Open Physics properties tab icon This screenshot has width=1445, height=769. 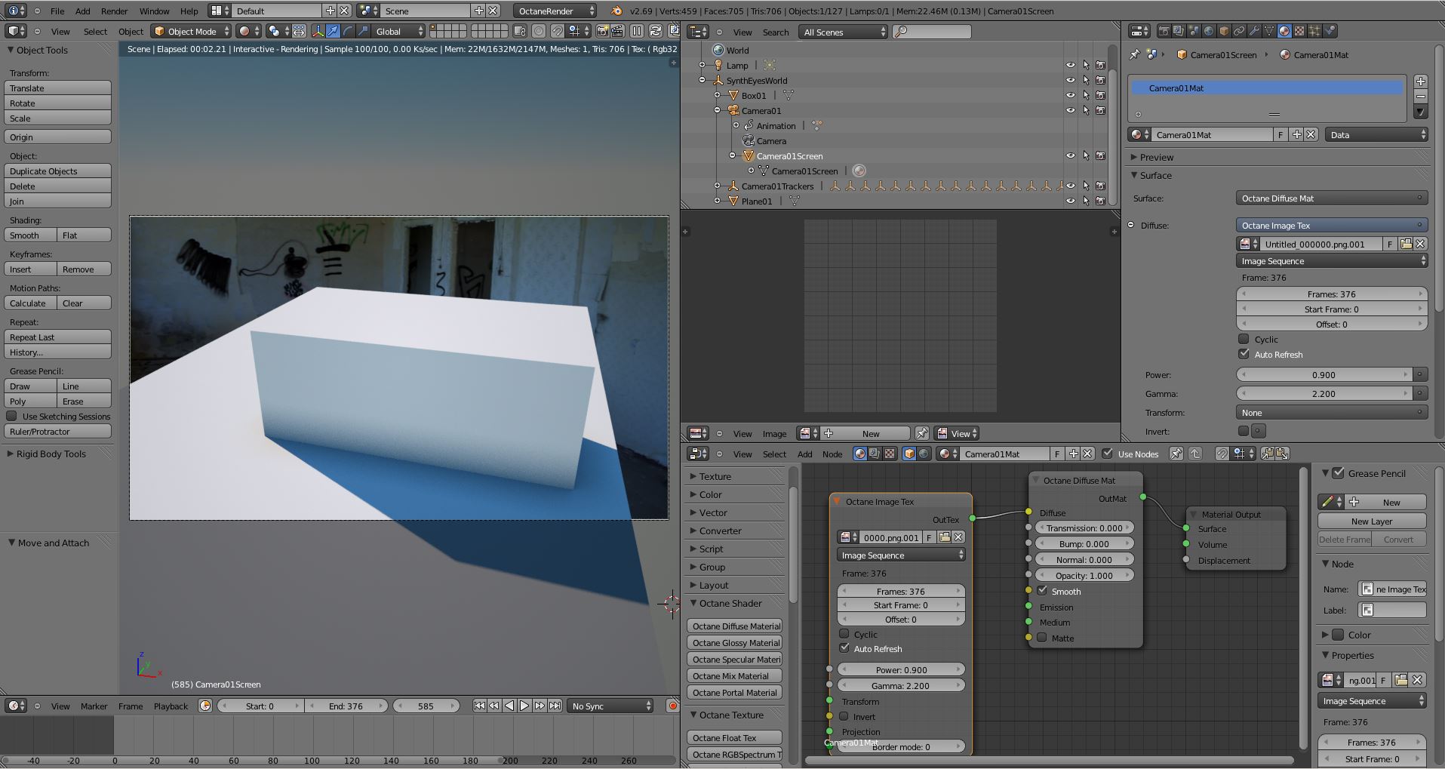[1330, 31]
